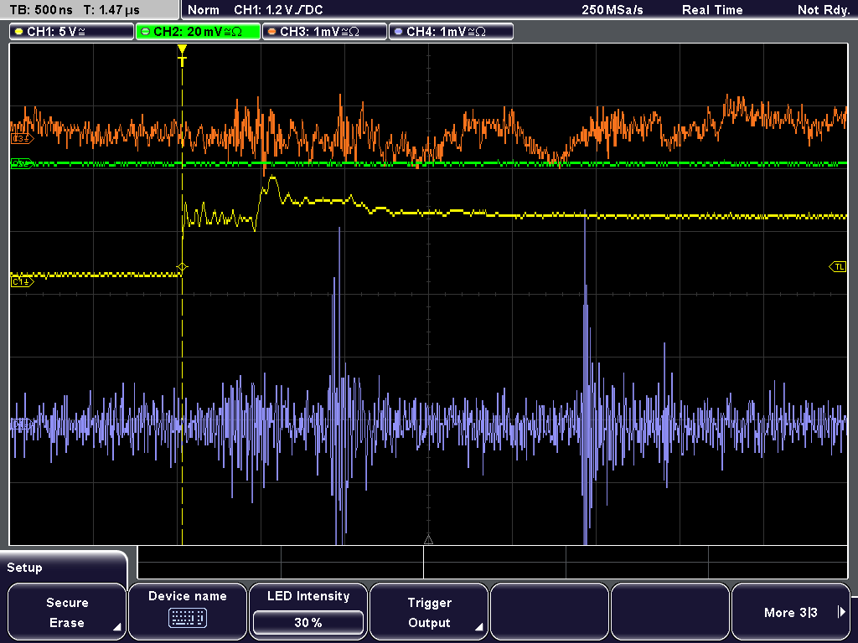Viewport: 858px width, 643px height.
Task: Click the Not Rdy. status label
Action: [x=824, y=10]
